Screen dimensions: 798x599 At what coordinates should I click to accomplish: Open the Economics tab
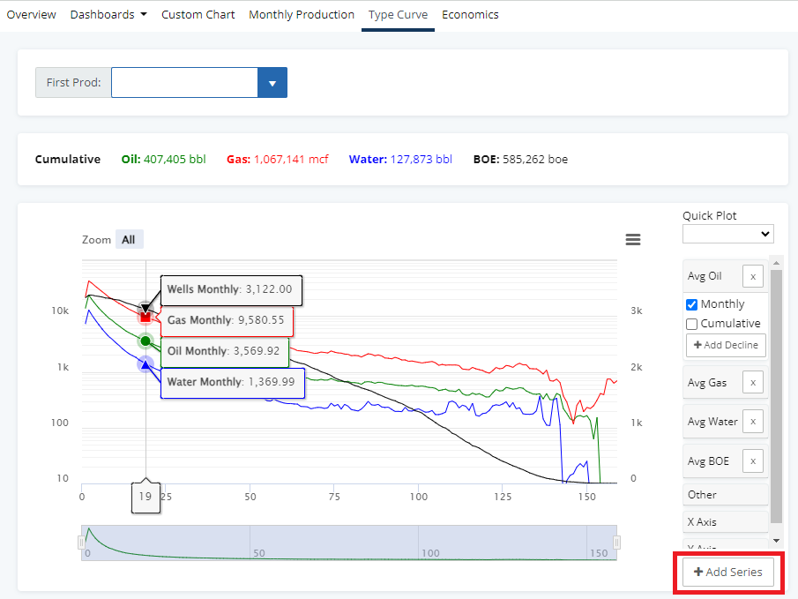[470, 15]
